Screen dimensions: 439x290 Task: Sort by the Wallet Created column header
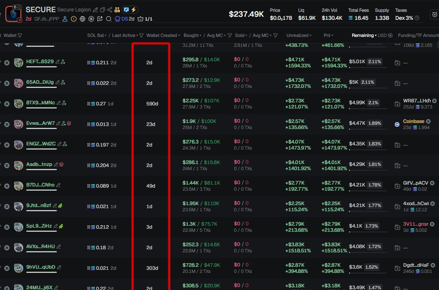pos(163,35)
